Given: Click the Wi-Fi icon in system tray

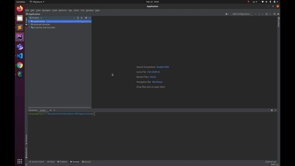Looking at the screenshot, I should tap(263, 2).
